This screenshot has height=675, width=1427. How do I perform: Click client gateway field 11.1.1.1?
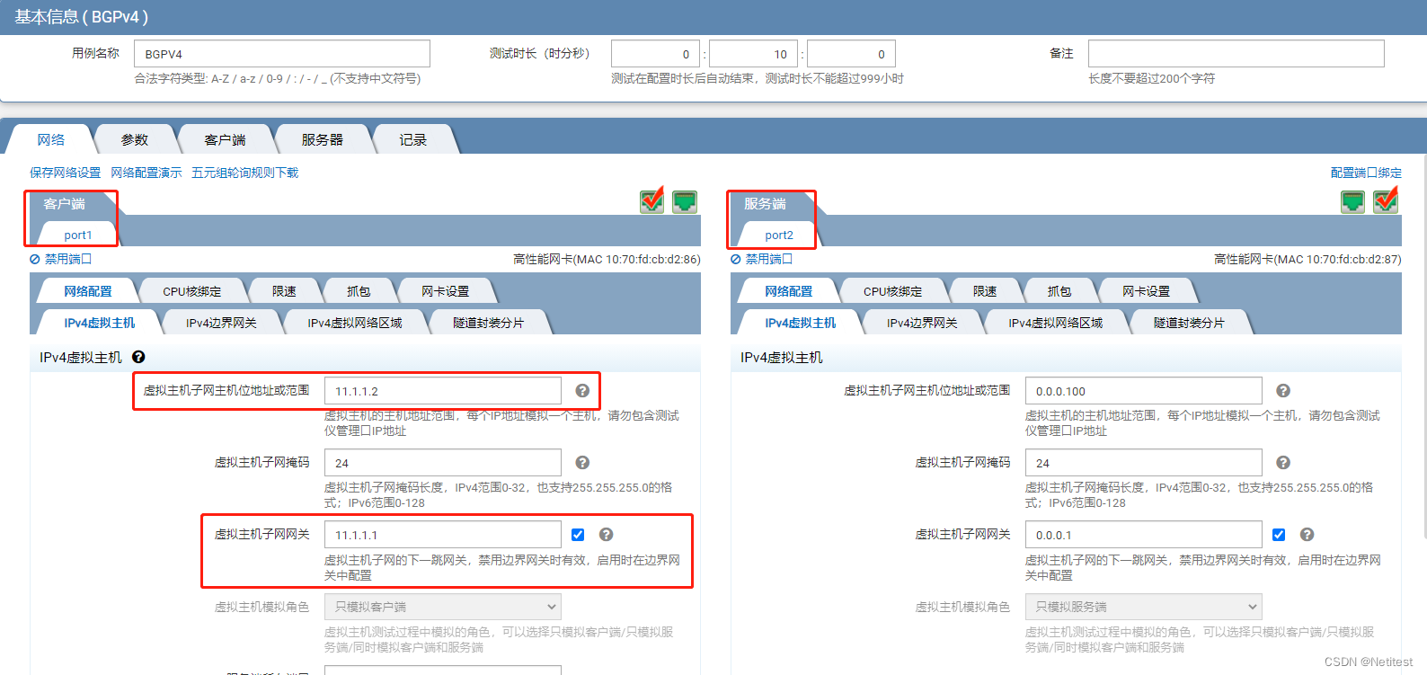443,535
